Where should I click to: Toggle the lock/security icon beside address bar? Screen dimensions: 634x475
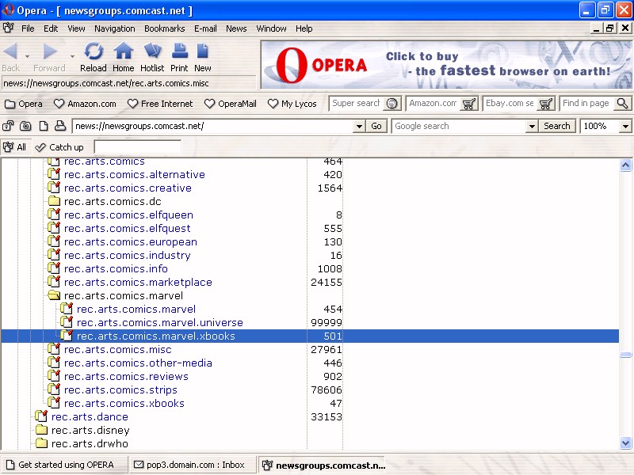coord(8,126)
